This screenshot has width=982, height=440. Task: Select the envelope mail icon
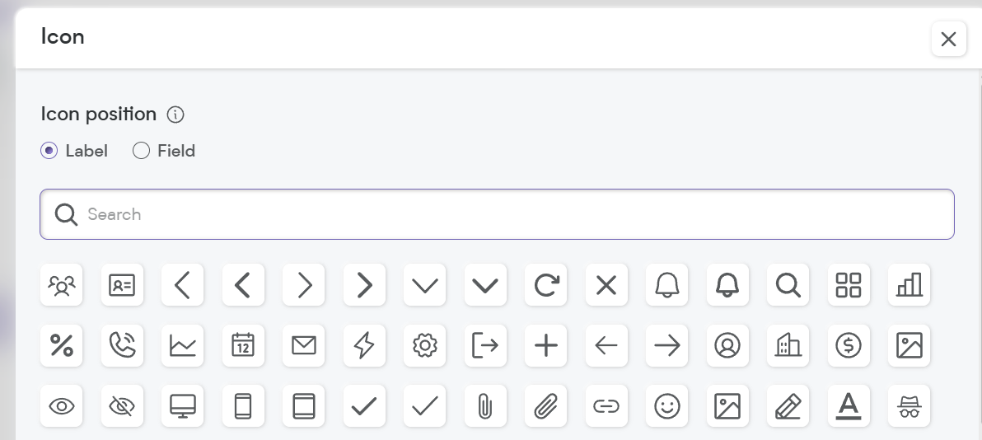click(304, 345)
